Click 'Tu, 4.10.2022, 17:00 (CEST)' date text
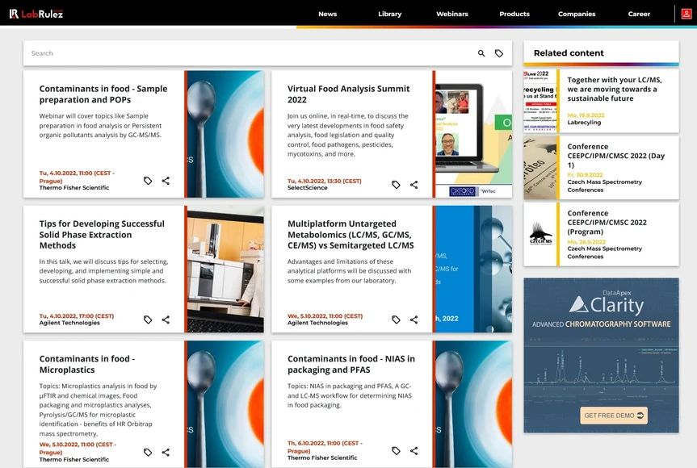Screen dimensions: 697x468 click(x=77, y=316)
